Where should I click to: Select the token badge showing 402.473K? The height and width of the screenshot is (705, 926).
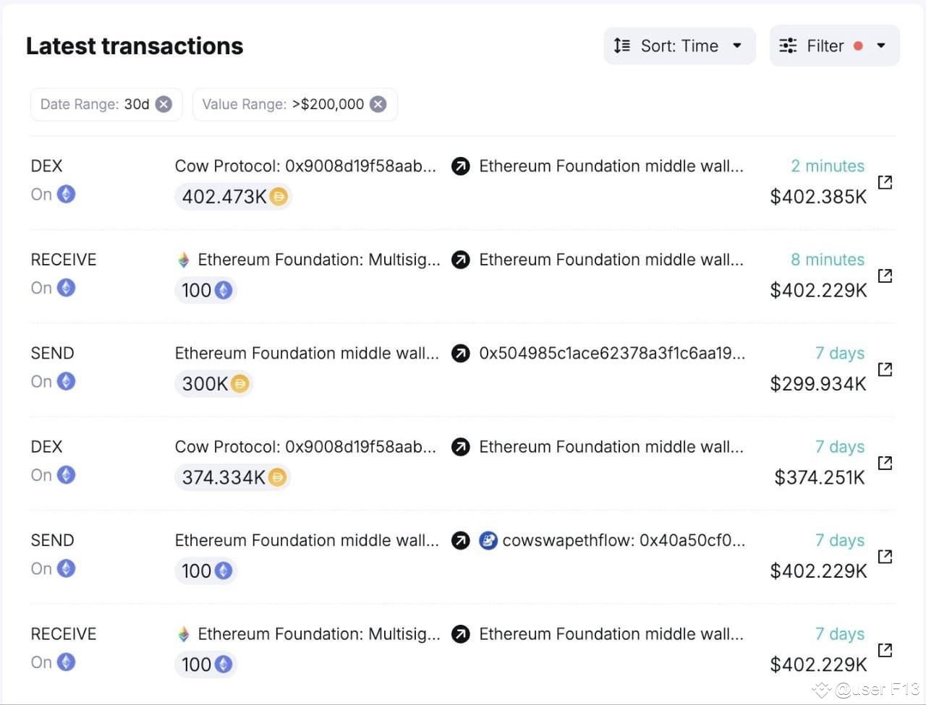[232, 196]
